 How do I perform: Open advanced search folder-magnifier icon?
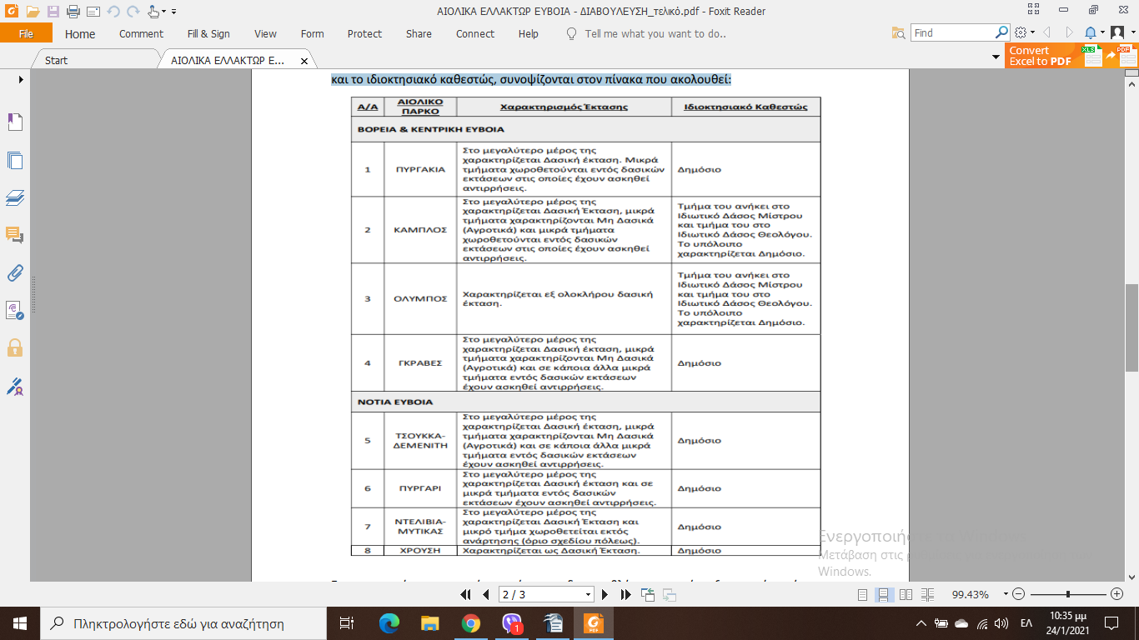pyautogui.click(x=898, y=33)
